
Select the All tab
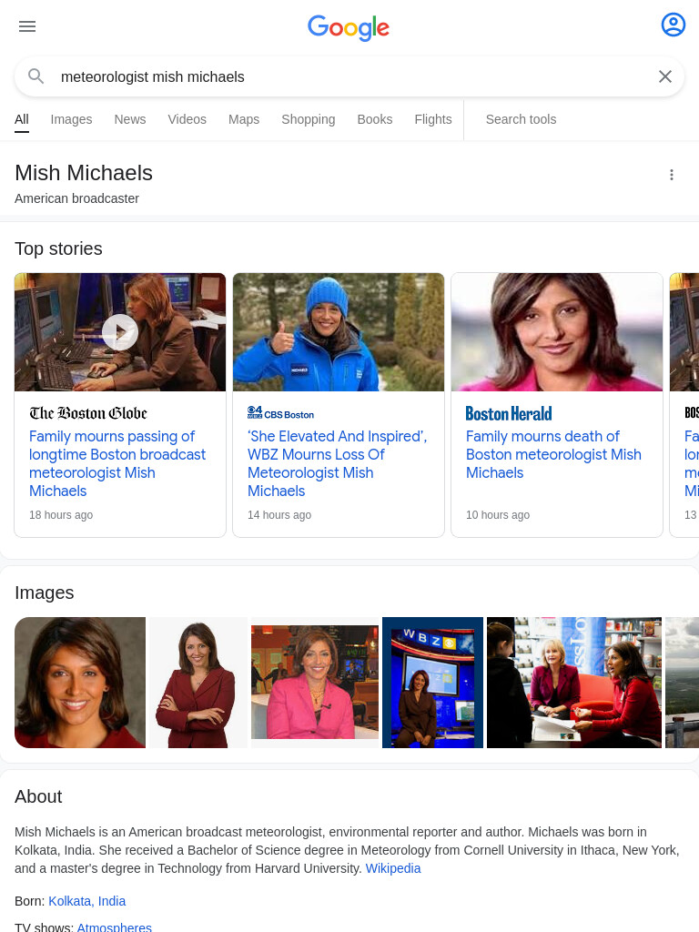[22, 119]
